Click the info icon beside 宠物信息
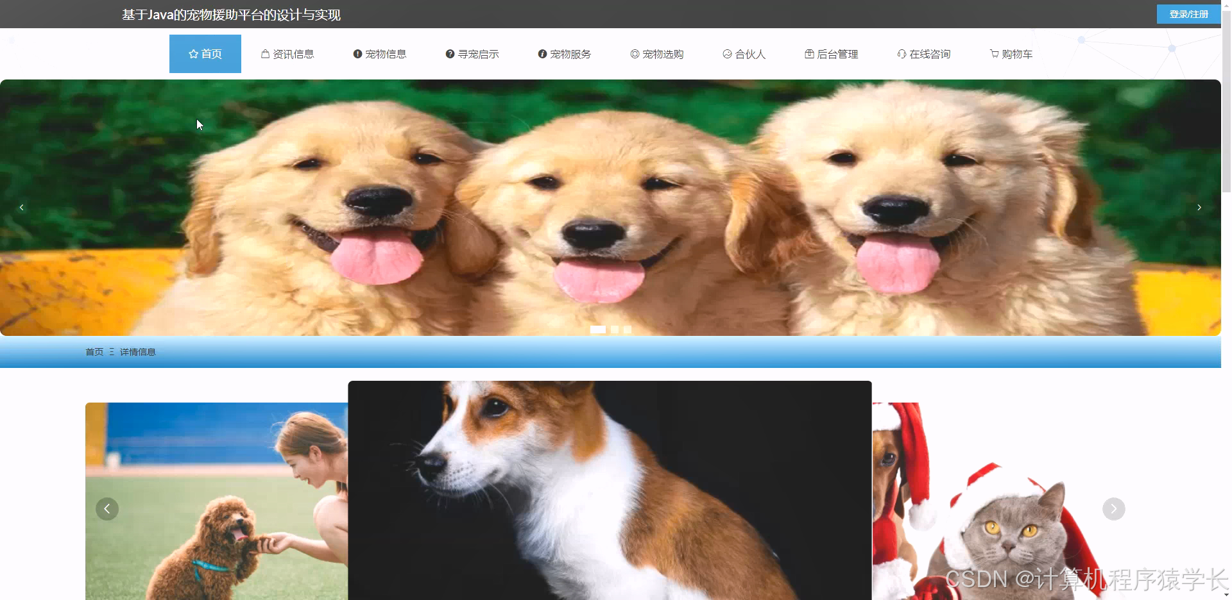The height and width of the screenshot is (600, 1232). coord(357,54)
